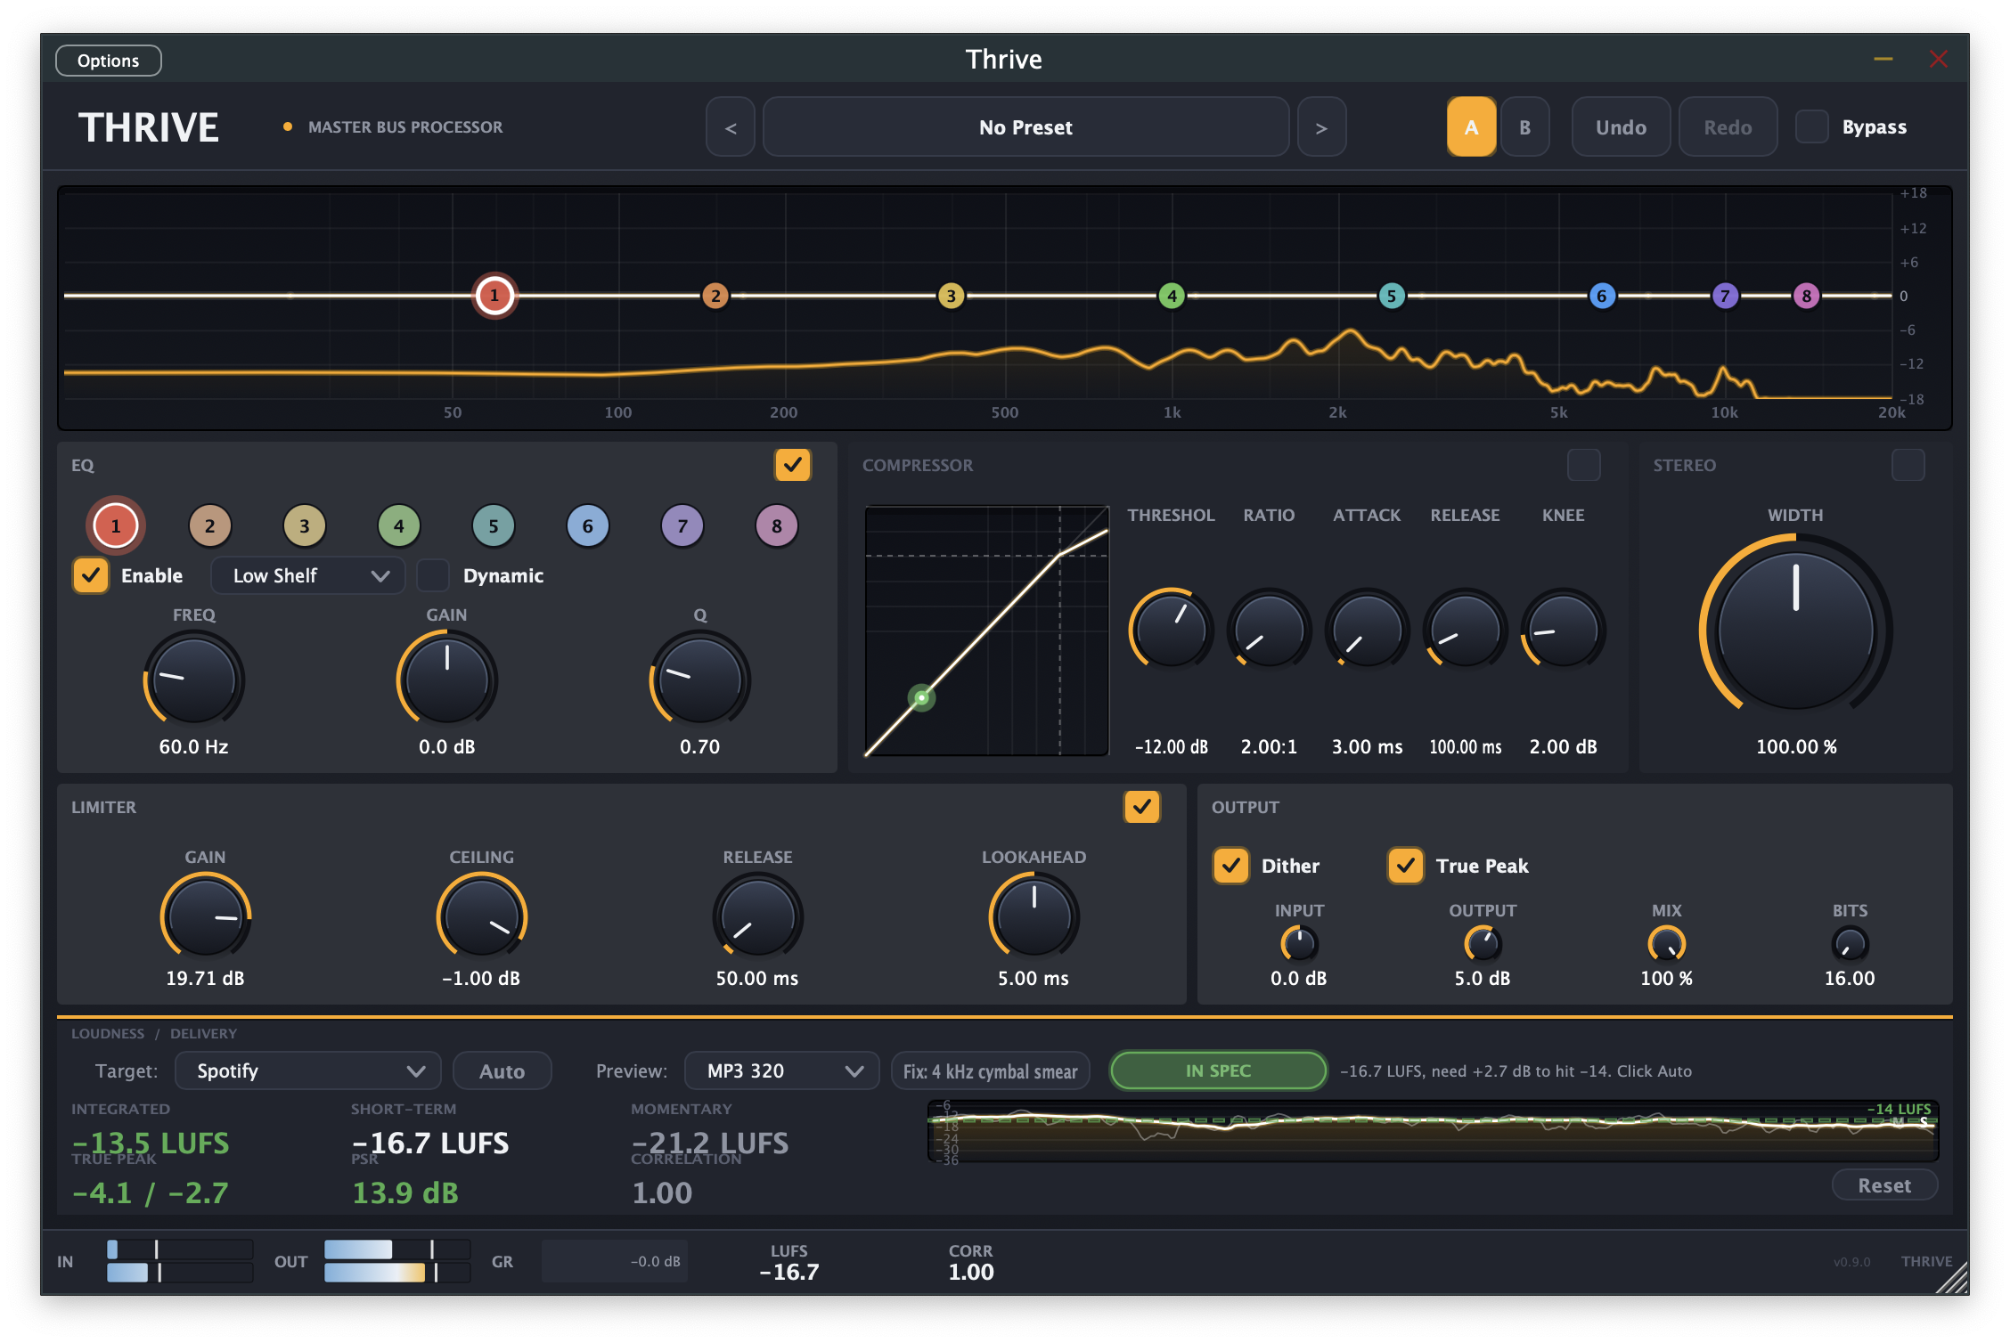
Task: Click the limiter LOOKAHEAD knob
Action: pyautogui.click(x=1034, y=917)
